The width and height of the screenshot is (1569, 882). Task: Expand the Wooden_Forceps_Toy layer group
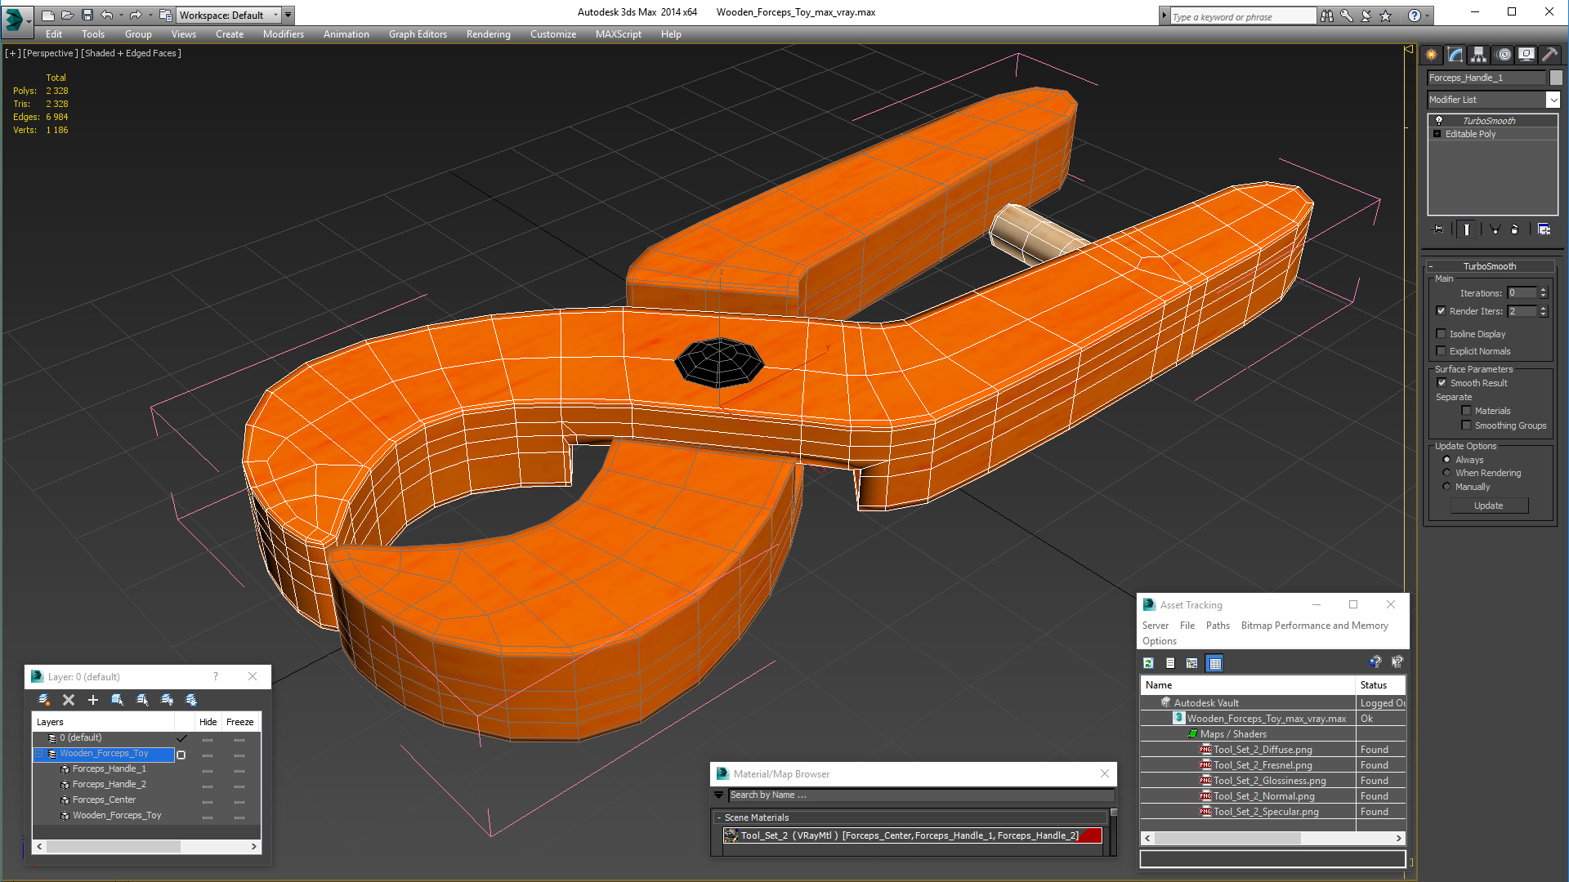tap(38, 754)
